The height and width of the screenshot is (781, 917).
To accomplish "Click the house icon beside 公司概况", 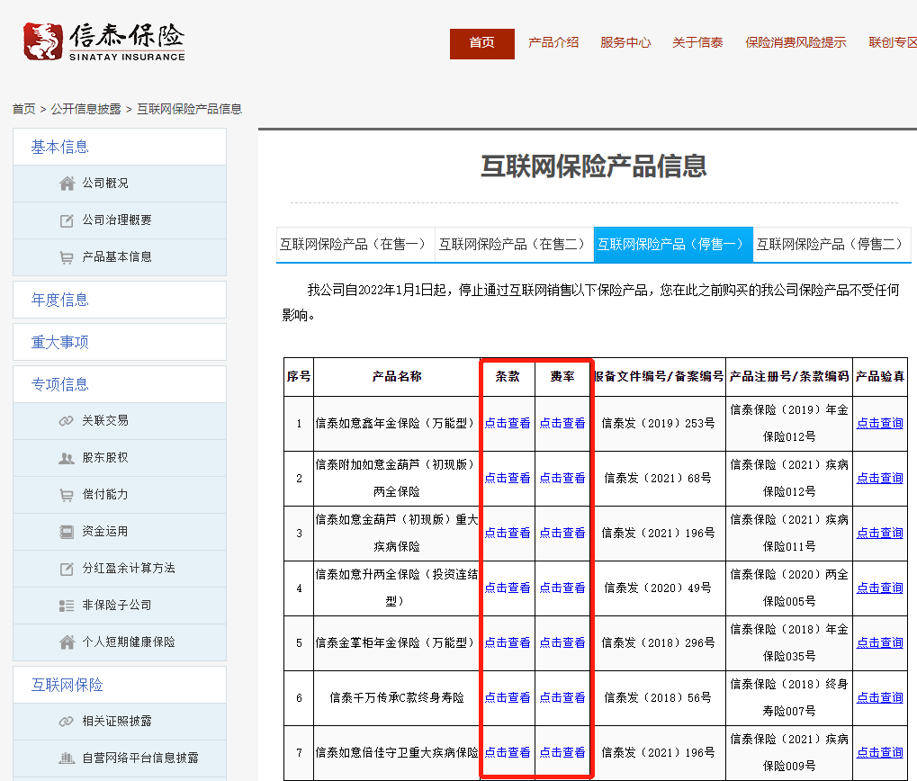I will coord(67,184).
